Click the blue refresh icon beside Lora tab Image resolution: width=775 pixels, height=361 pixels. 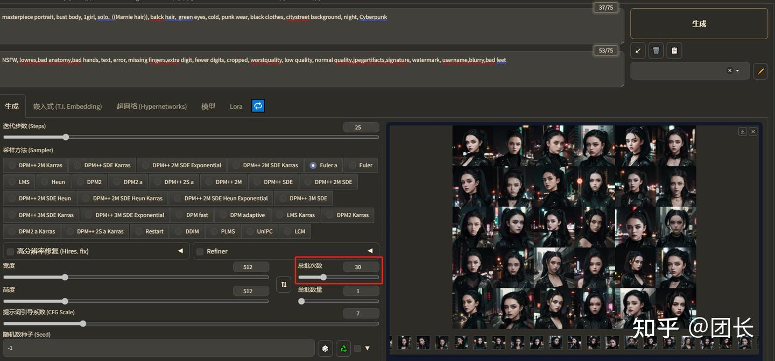click(258, 106)
